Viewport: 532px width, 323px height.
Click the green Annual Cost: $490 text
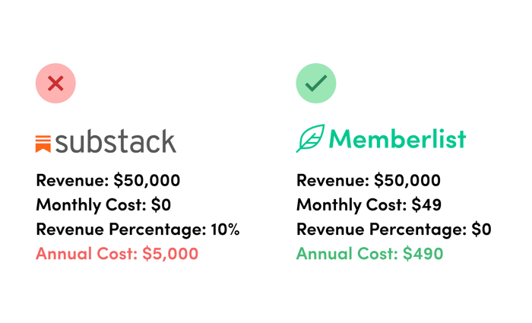tap(370, 254)
